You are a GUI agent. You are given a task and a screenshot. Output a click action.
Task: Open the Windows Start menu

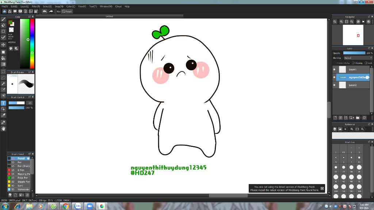click(x=5, y=206)
